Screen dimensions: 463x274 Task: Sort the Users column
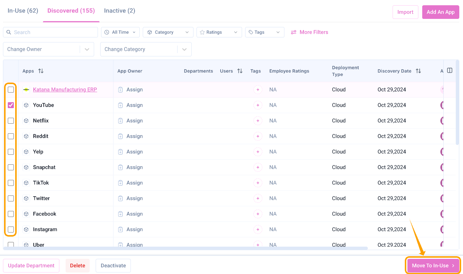[240, 71]
